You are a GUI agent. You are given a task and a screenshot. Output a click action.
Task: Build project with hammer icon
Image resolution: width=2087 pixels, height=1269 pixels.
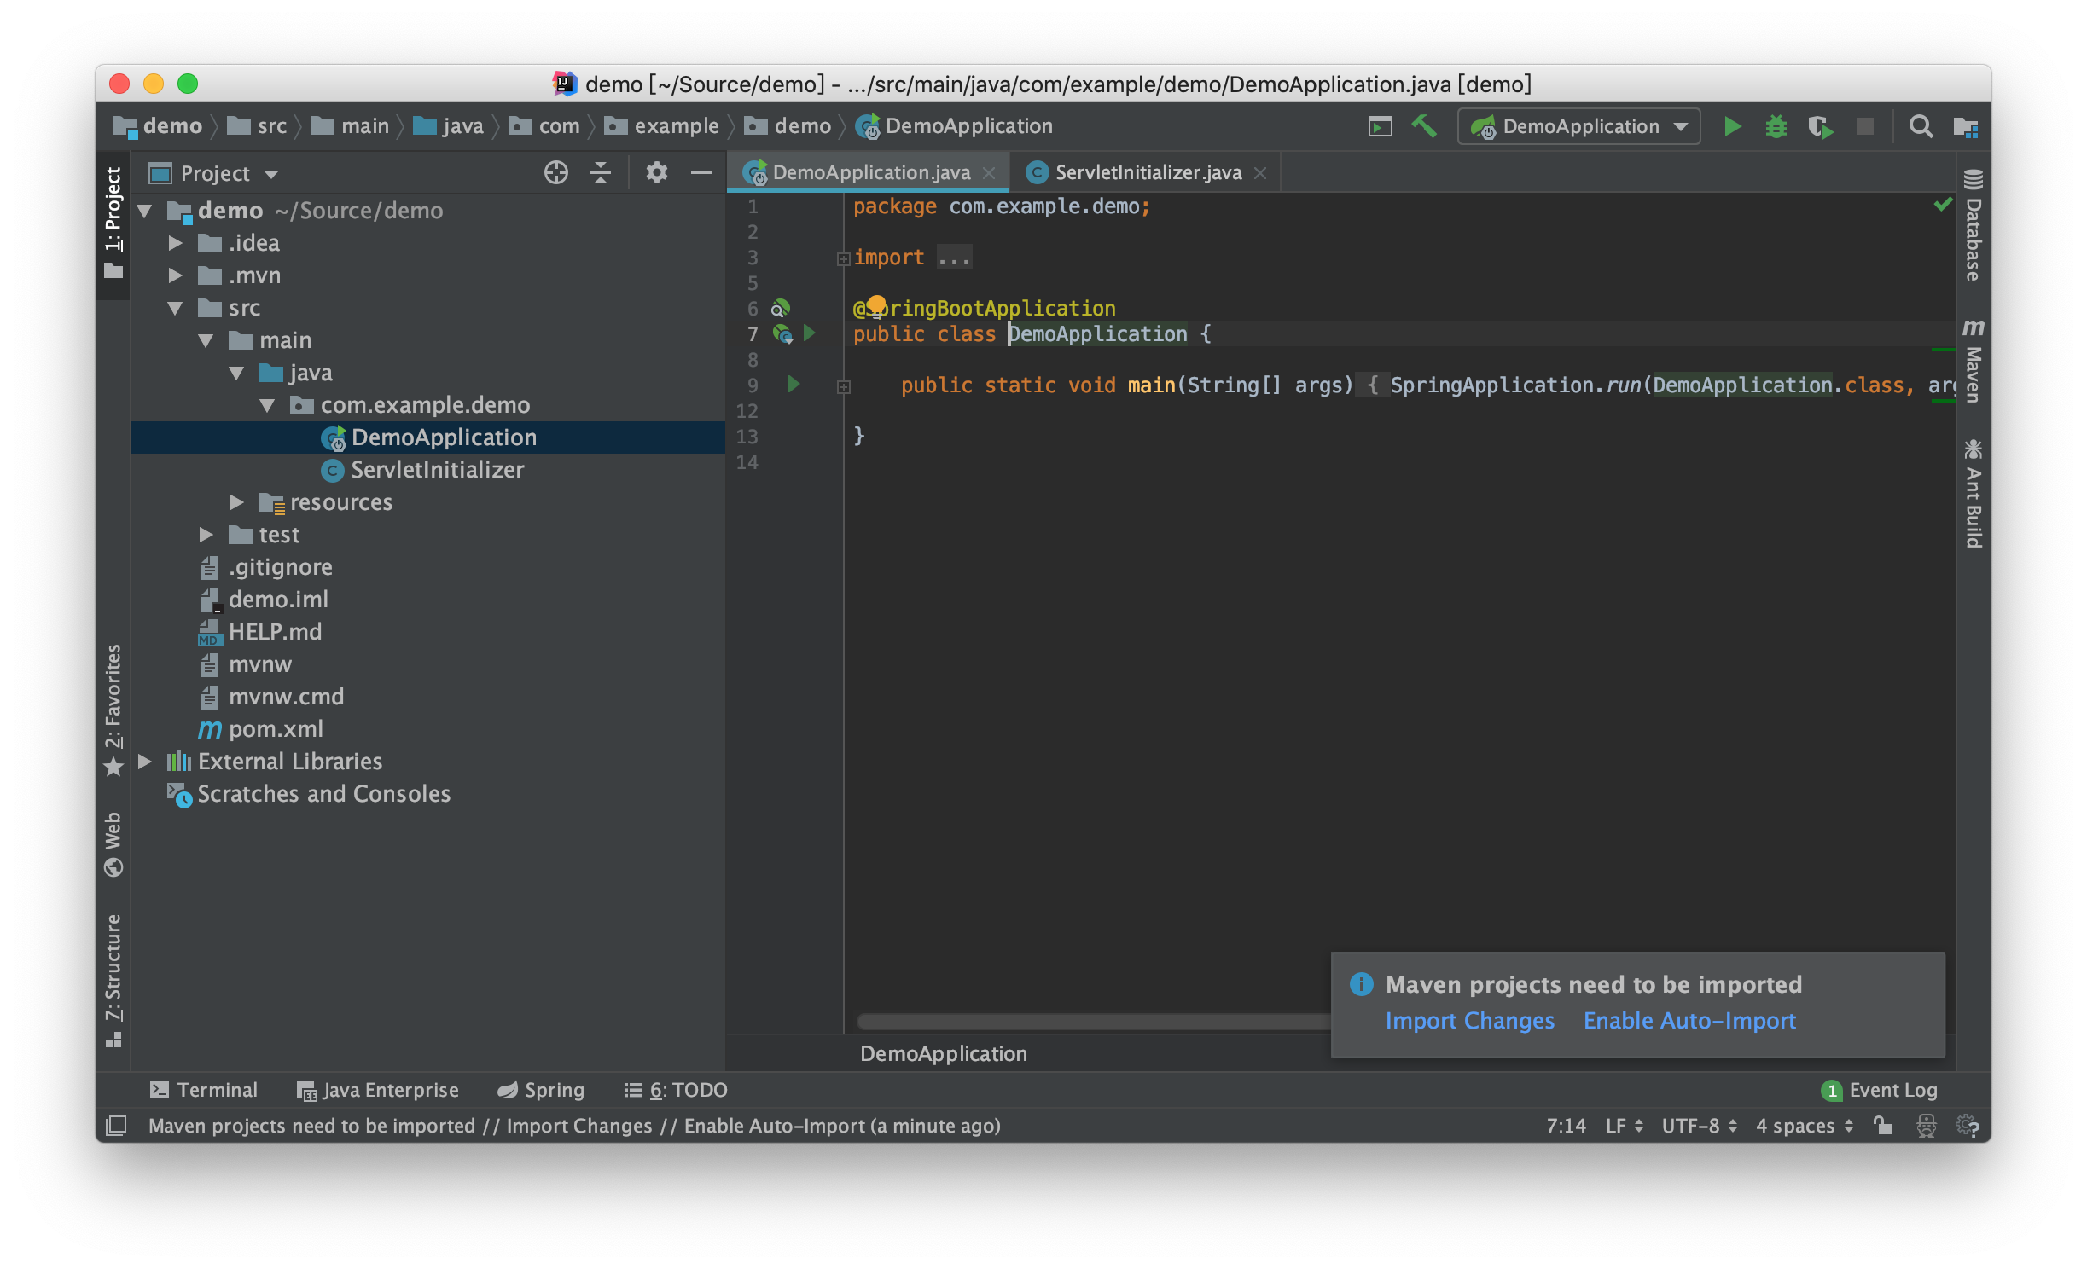pyautogui.click(x=1424, y=126)
